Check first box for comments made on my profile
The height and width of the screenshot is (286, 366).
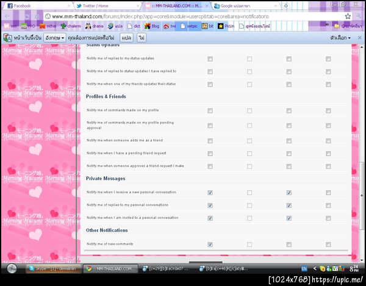point(210,110)
